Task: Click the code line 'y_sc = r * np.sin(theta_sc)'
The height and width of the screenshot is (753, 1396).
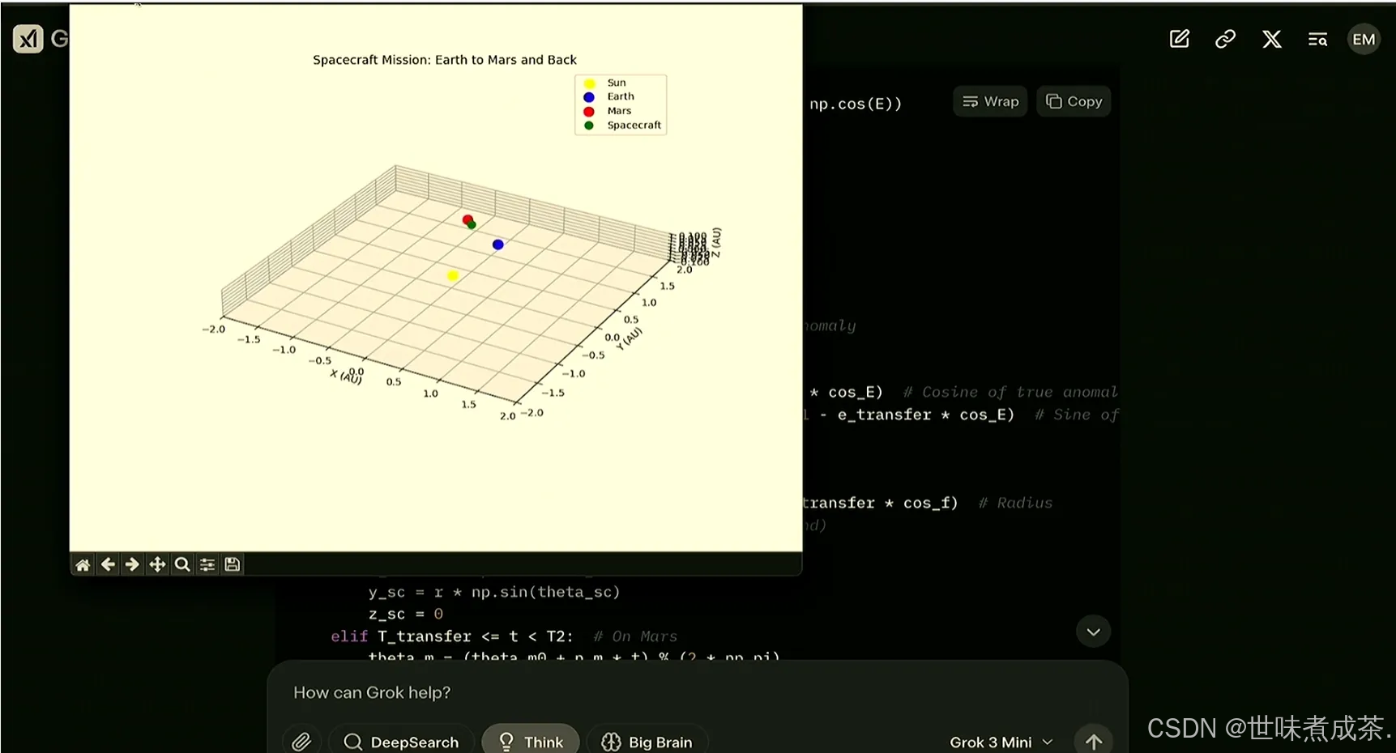Action: coord(494,592)
